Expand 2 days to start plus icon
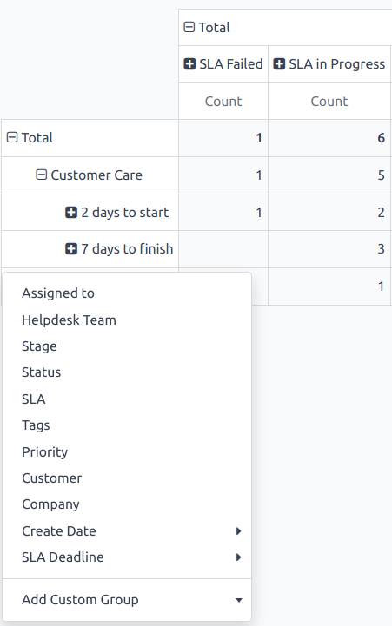 [71, 213]
